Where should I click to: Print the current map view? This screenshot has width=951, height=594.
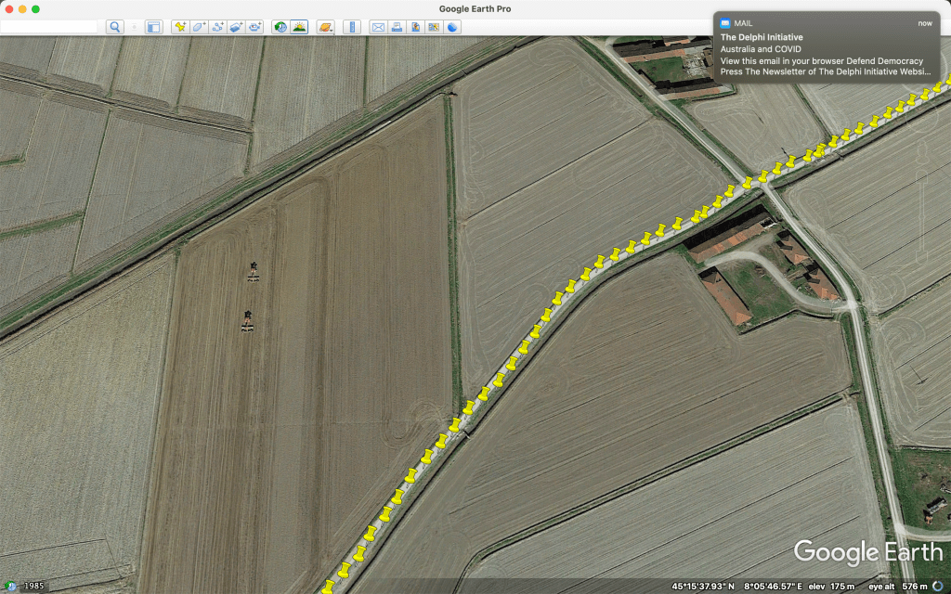397,27
